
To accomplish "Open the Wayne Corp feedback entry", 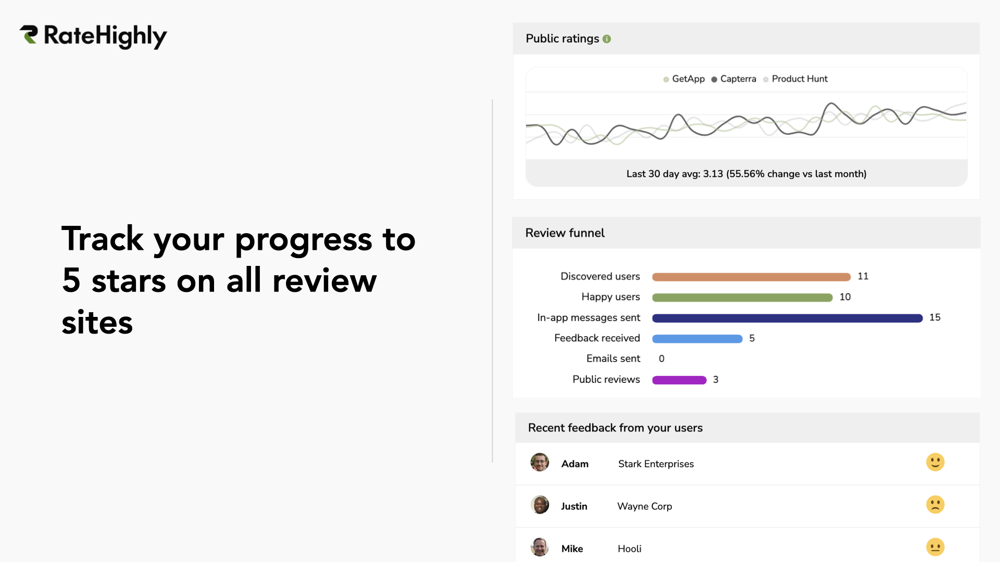I will click(644, 506).
